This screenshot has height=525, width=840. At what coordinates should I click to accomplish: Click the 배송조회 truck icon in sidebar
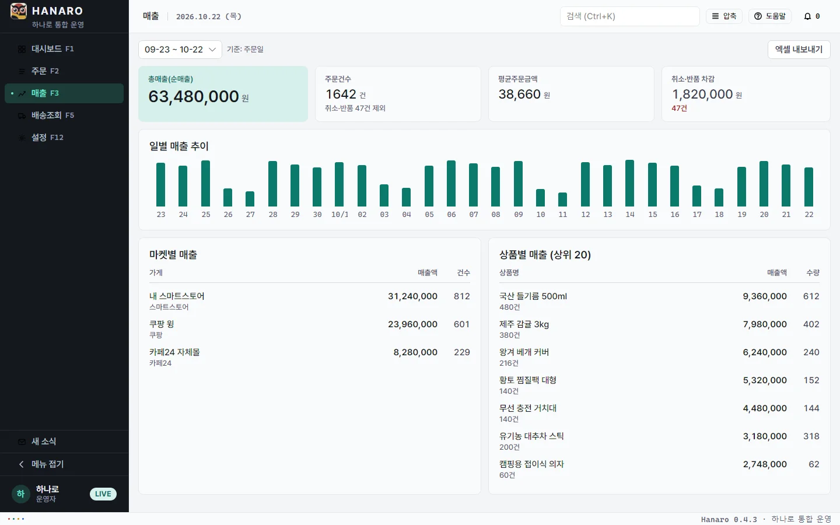[22, 116]
